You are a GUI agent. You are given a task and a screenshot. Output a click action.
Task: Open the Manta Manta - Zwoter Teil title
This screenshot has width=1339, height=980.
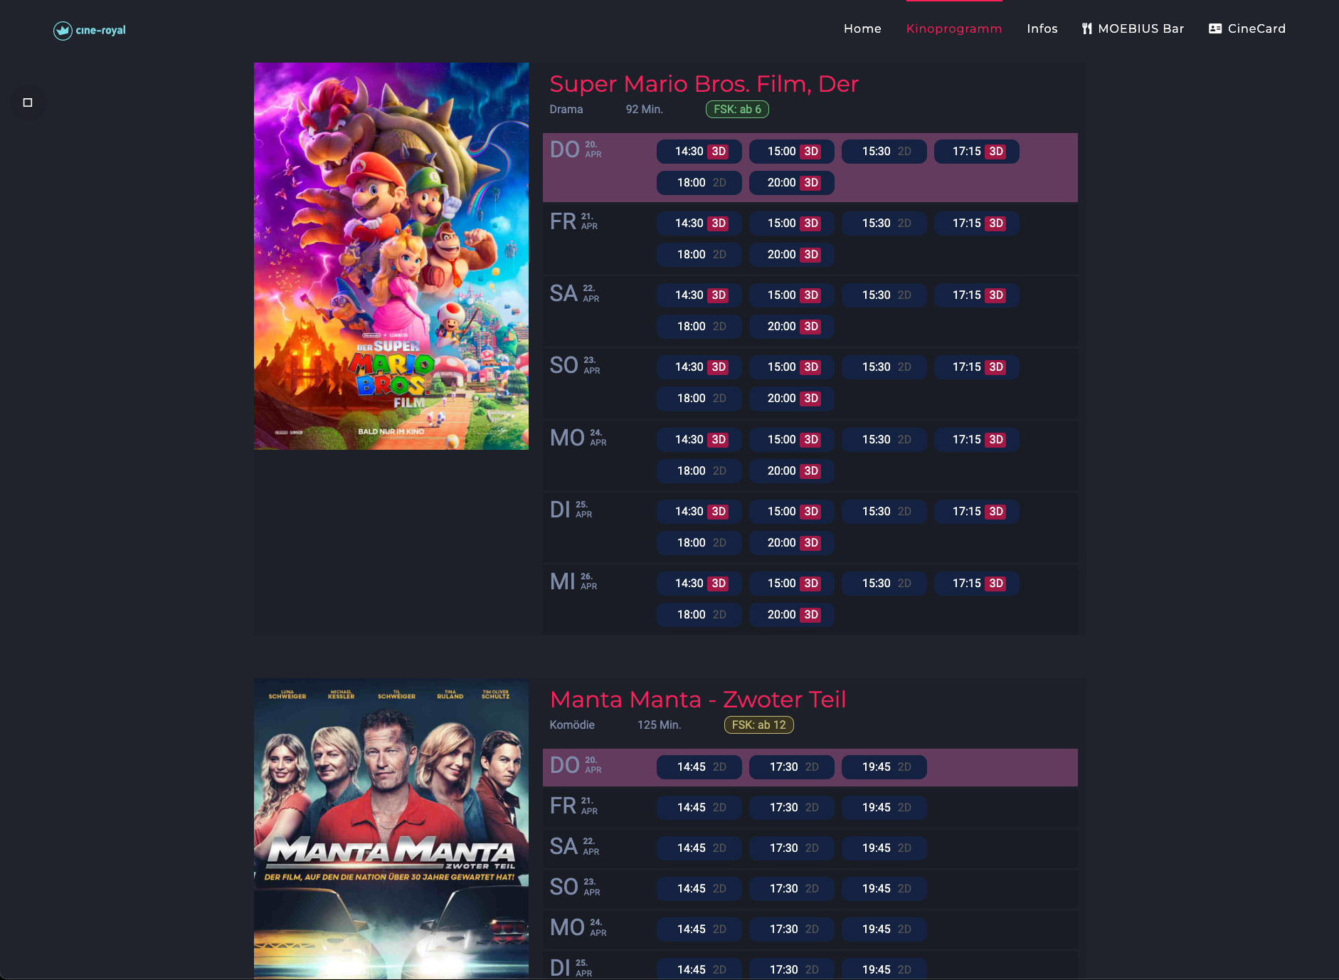[x=698, y=700]
